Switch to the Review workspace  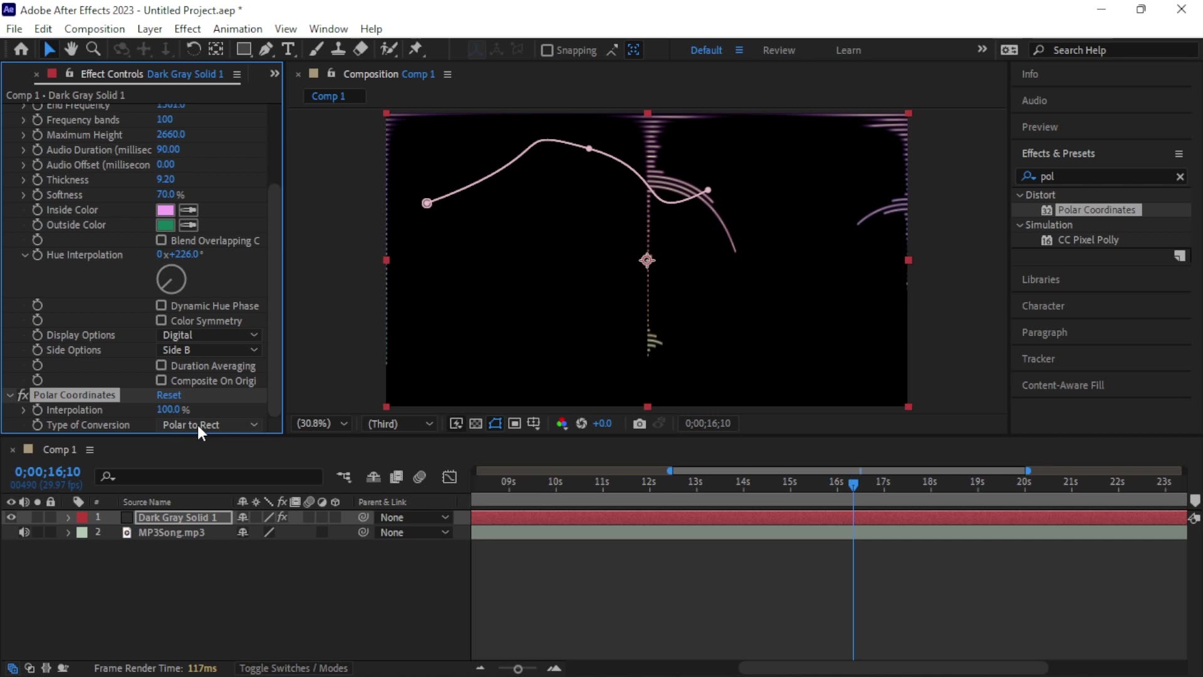tap(779, 50)
